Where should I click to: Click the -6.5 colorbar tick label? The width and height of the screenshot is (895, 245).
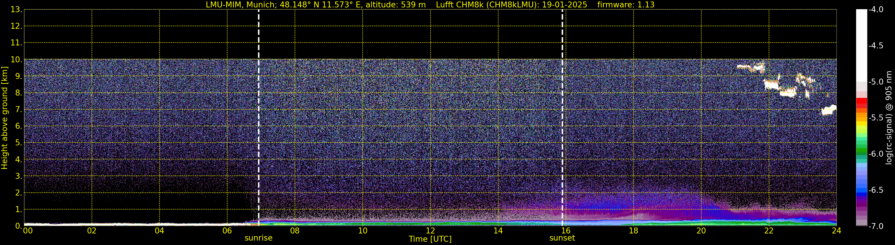875,190
